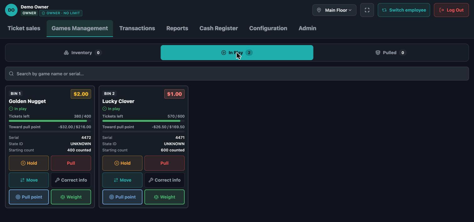The image size is (474, 222).
Task: Focus the game name or serial search field
Action: coord(237,74)
